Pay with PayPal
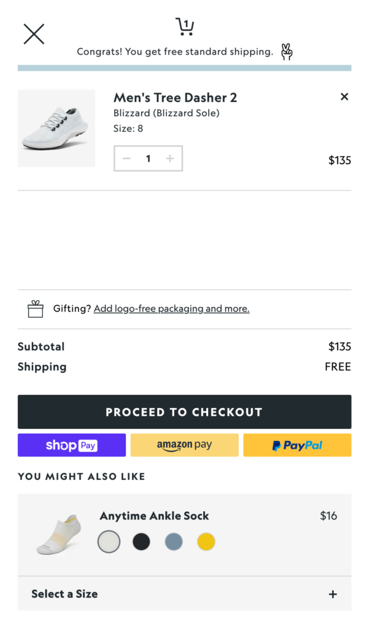The height and width of the screenshot is (629, 370). (297, 445)
